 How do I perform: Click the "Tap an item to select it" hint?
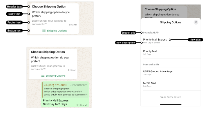coord(171,97)
